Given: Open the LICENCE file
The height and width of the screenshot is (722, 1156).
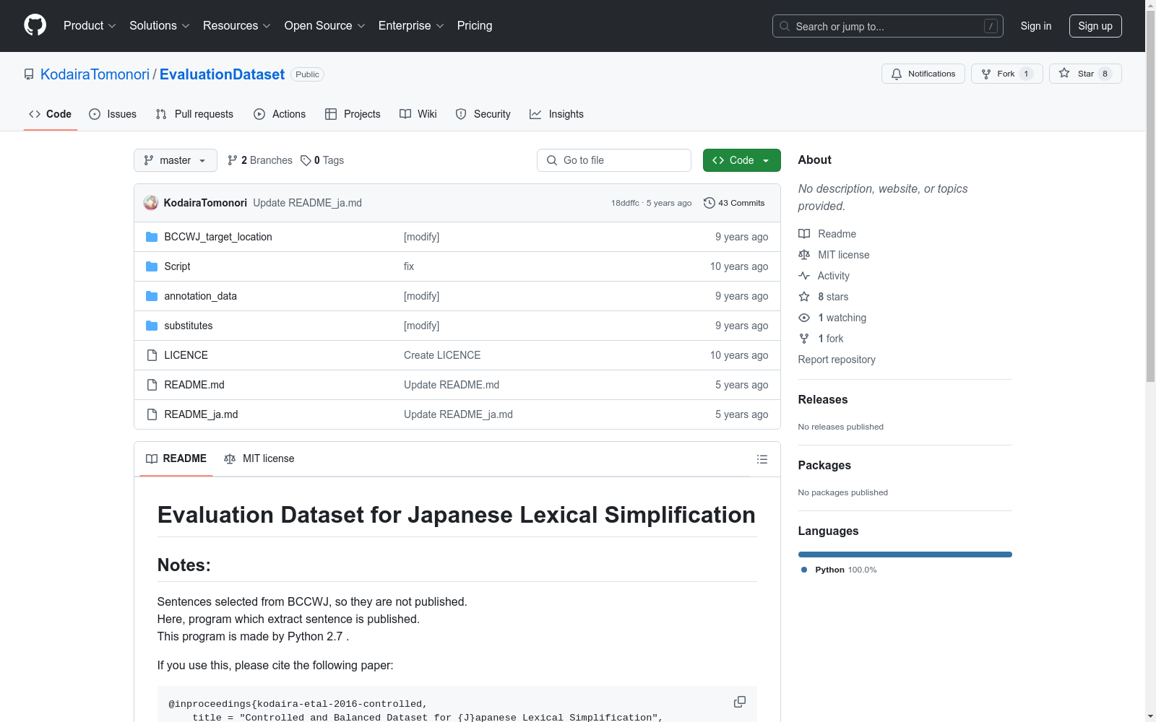Looking at the screenshot, I should [x=186, y=355].
